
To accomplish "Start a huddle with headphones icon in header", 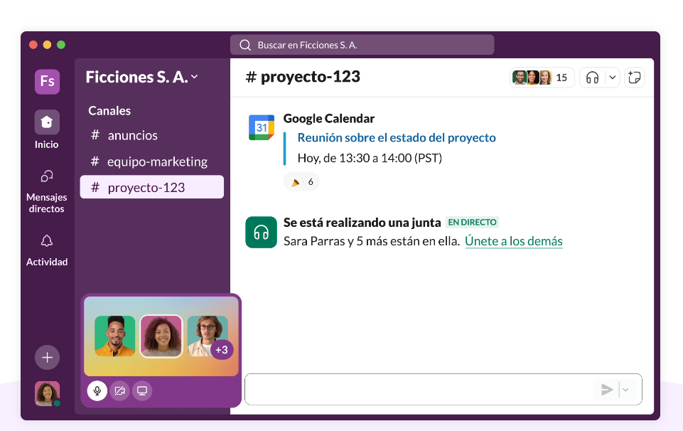I will pos(593,78).
